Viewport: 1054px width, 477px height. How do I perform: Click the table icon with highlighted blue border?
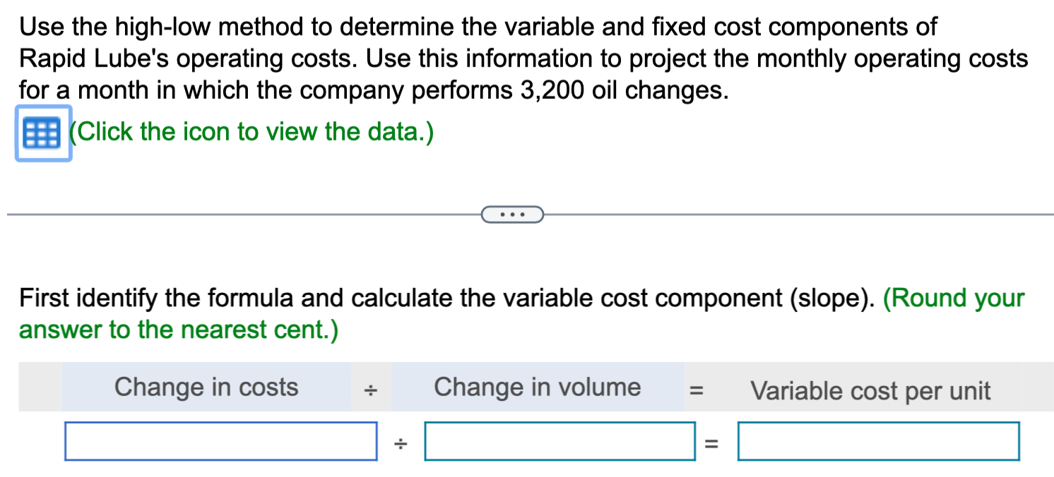pos(42,133)
